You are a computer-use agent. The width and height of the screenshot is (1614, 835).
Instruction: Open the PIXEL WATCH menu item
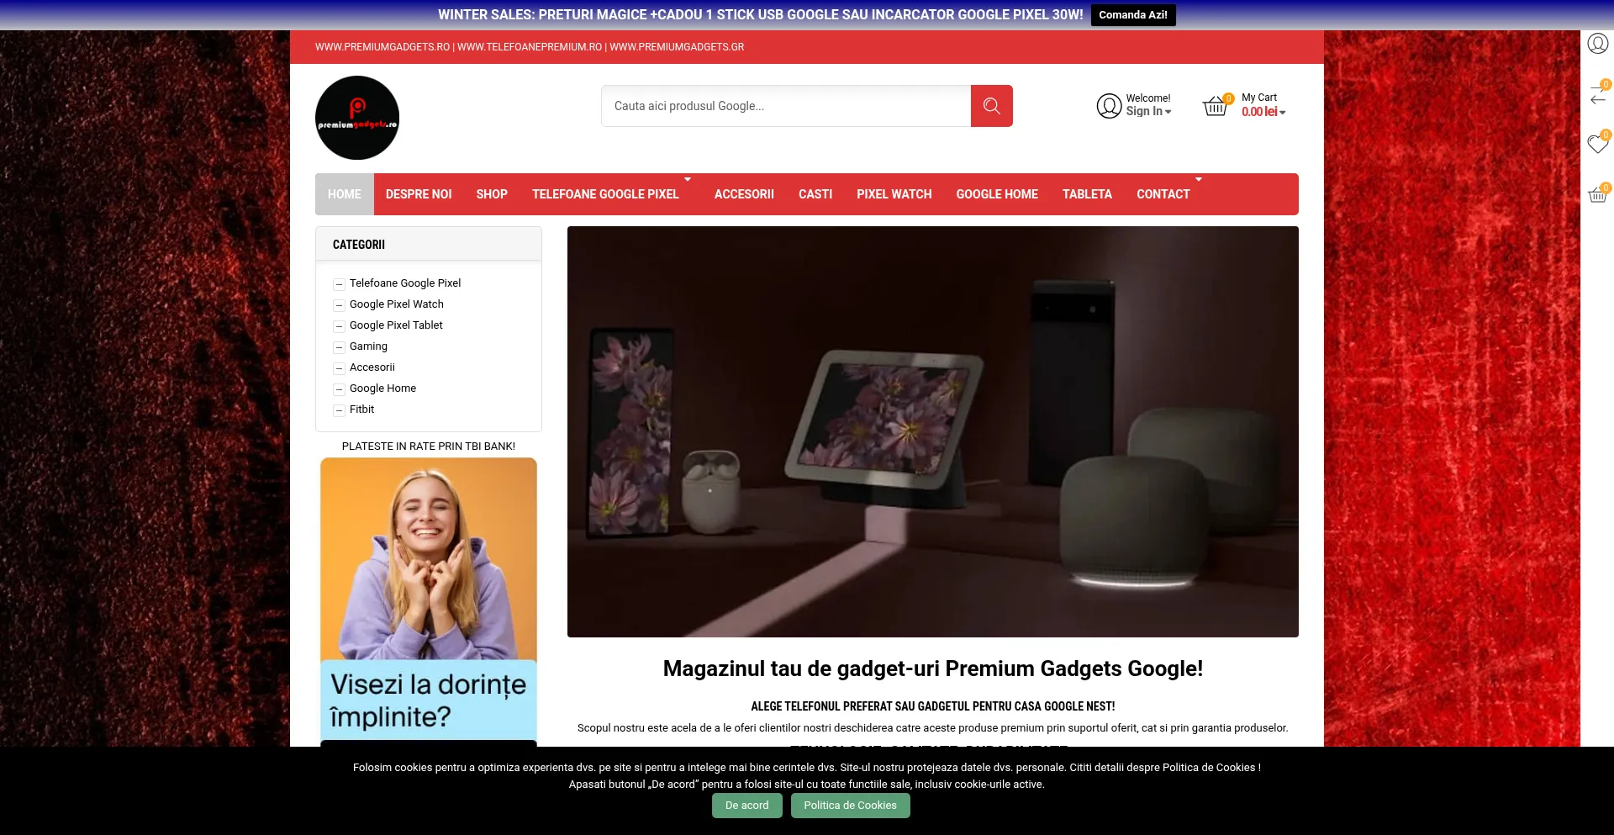(894, 194)
